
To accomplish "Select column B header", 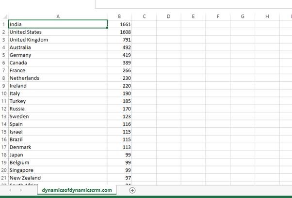I will (119, 16).
